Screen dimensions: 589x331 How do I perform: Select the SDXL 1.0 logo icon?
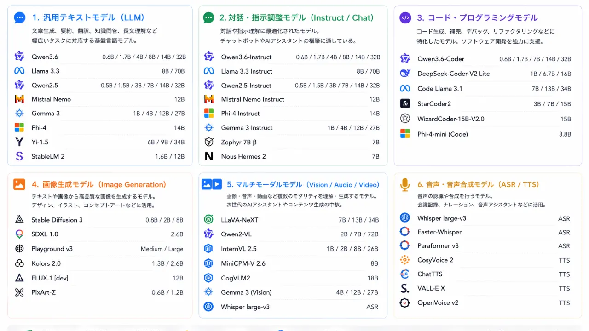pyautogui.click(x=19, y=234)
